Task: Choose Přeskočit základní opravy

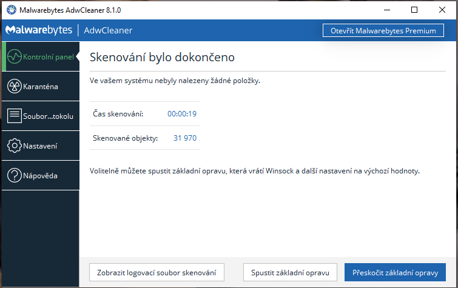Action: 395,272
